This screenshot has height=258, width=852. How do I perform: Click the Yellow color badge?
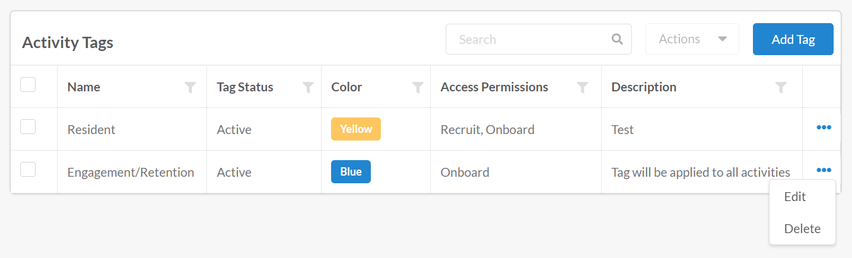[356, 129]
